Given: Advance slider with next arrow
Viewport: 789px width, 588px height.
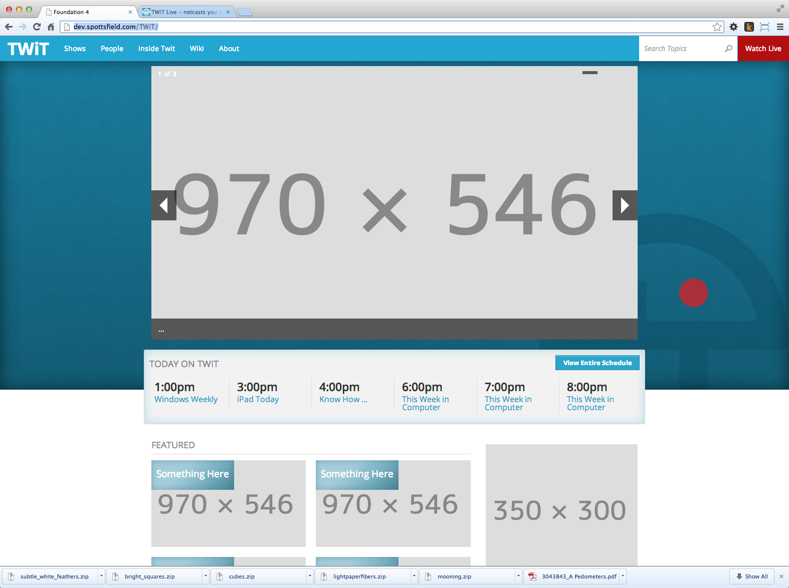Looking at the screenshot, I should pos(625,205).
